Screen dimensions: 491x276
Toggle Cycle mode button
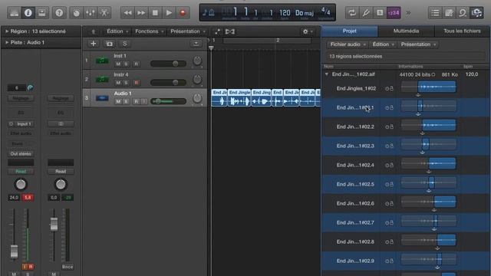pos(352,13)
